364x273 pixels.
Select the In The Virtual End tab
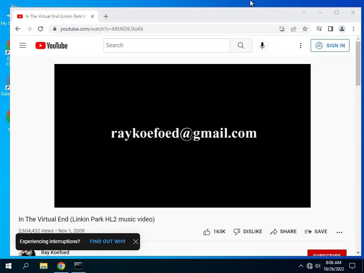click(x=55, y=16)
